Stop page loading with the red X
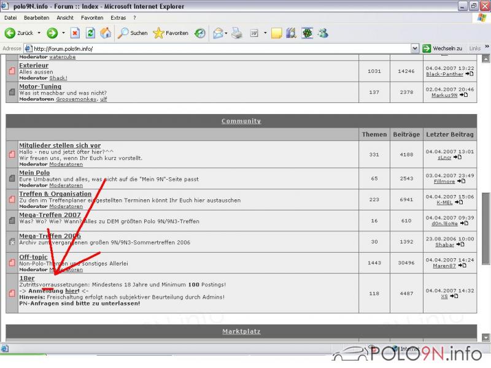Image resolution: width=491 pixels, height=368 pixels. (x=75, y=33)
